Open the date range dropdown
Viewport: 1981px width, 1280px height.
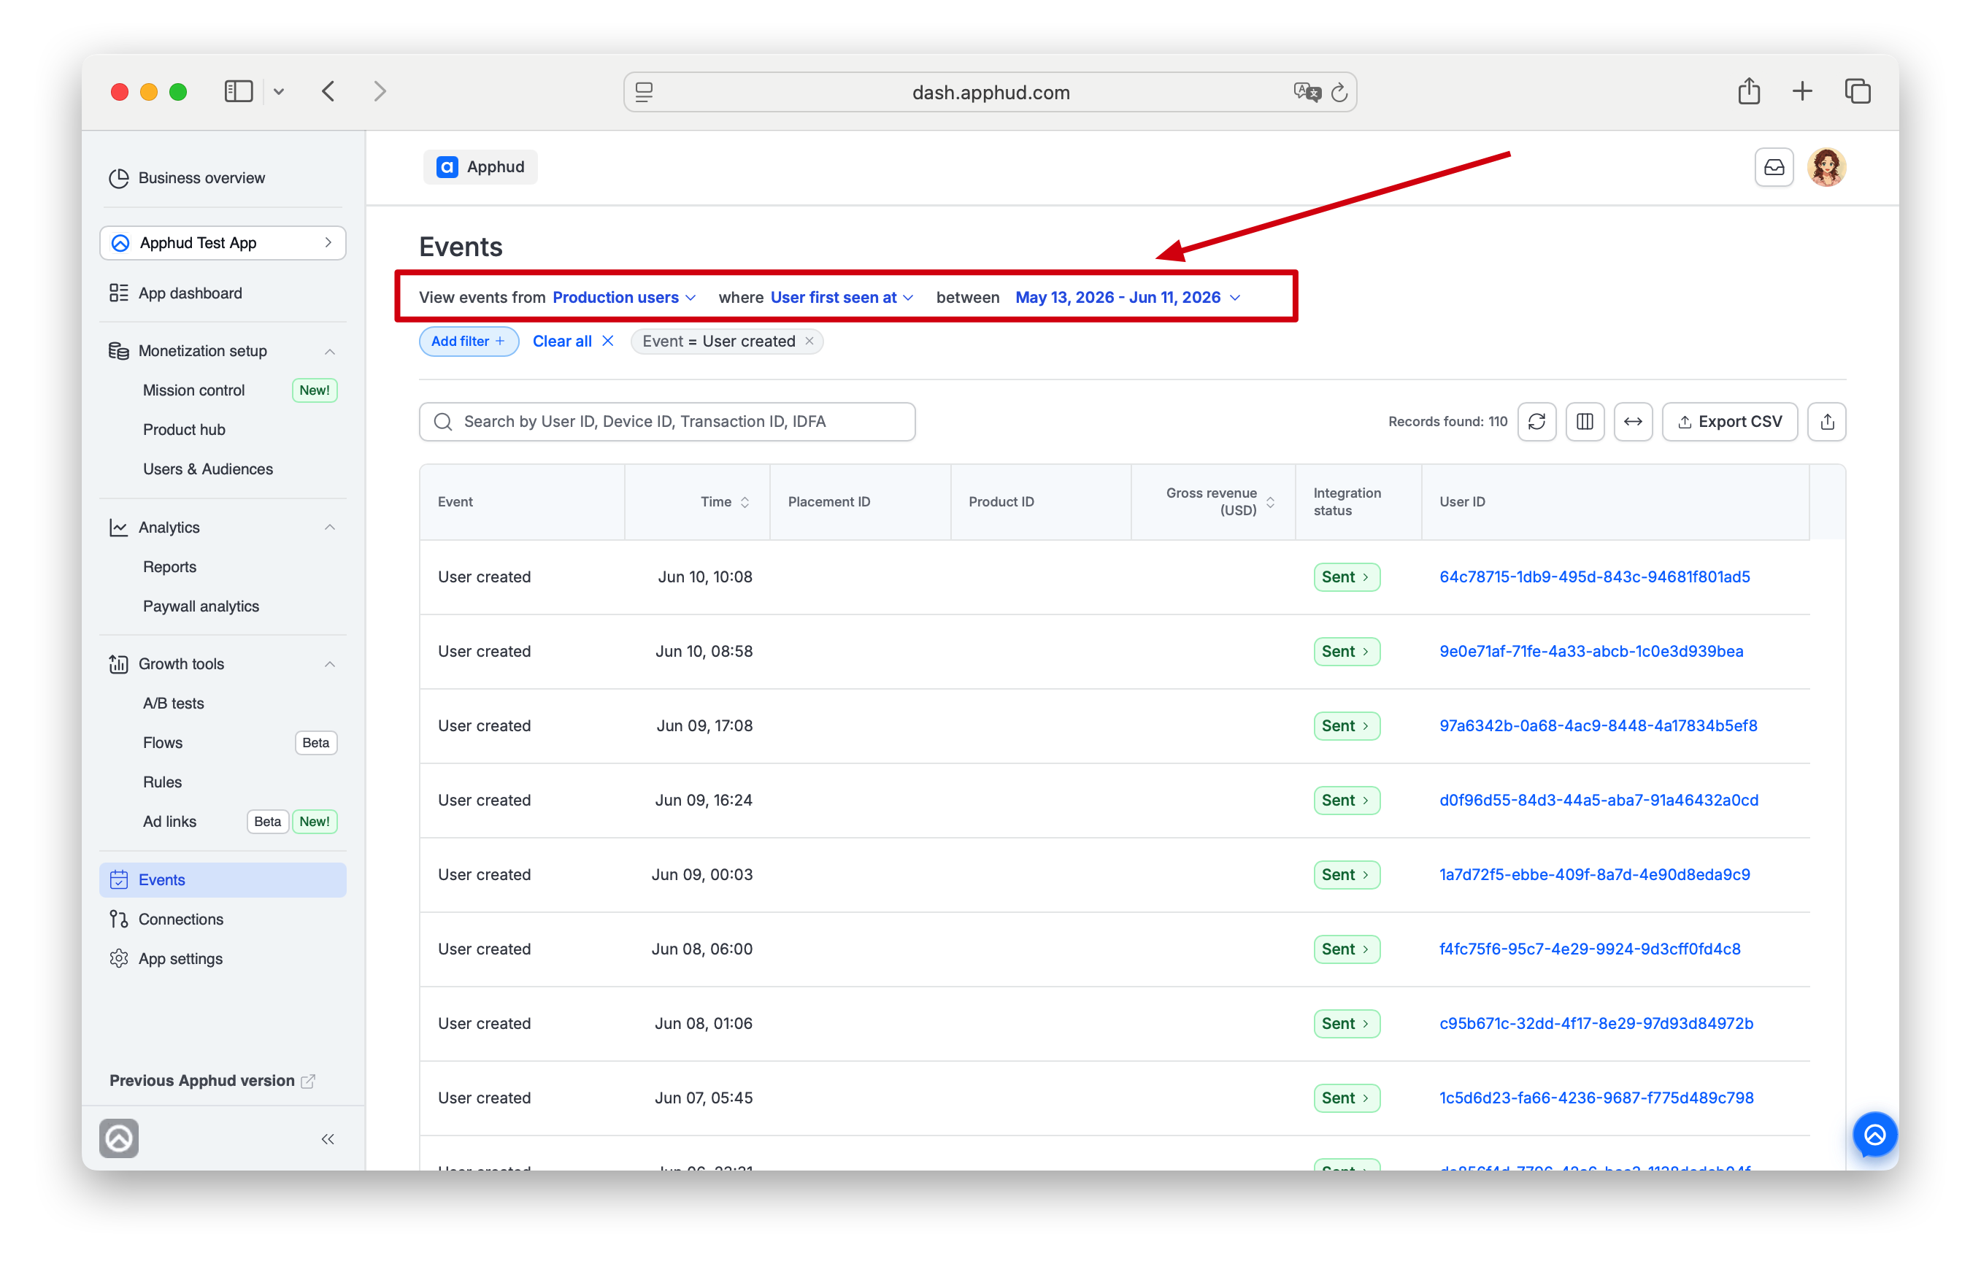coord(1127,298)
